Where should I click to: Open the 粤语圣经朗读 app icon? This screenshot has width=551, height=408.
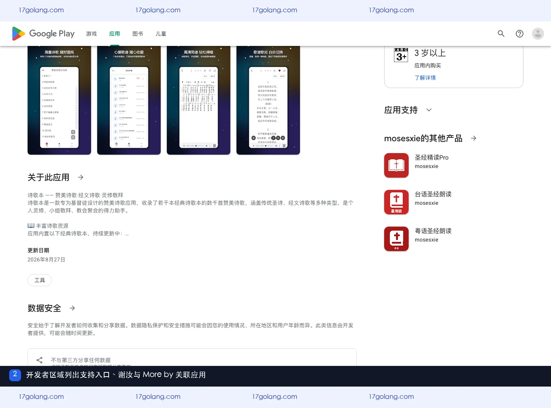396,239
